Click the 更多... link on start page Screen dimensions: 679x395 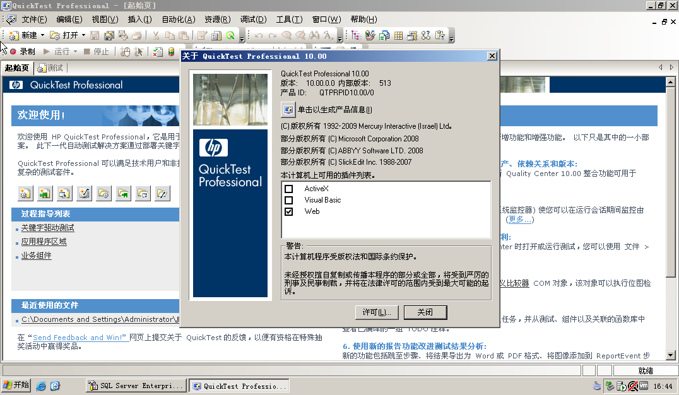519,220
